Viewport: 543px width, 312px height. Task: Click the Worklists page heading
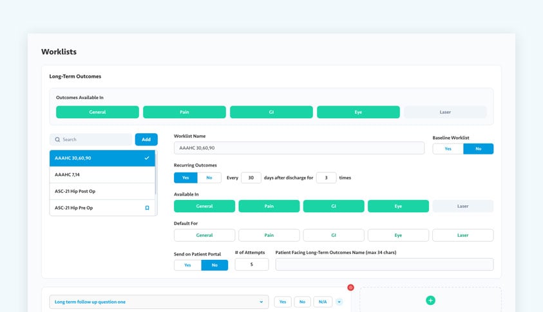59,51
